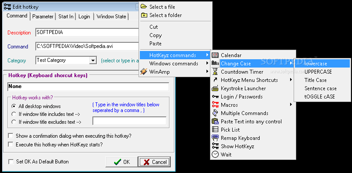This screenshot has height=173, width=352.
Task: Select Title Case option
Action: point(322,80)
